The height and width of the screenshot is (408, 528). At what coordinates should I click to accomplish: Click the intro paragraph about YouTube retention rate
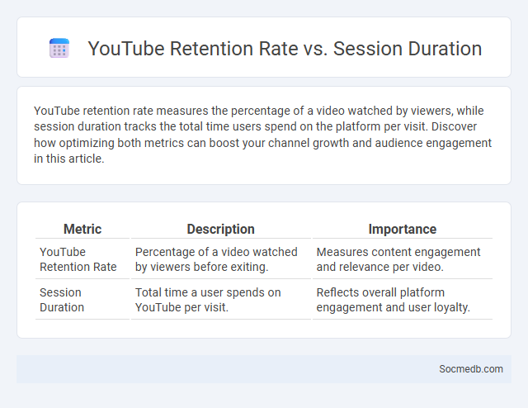(262, 135)
